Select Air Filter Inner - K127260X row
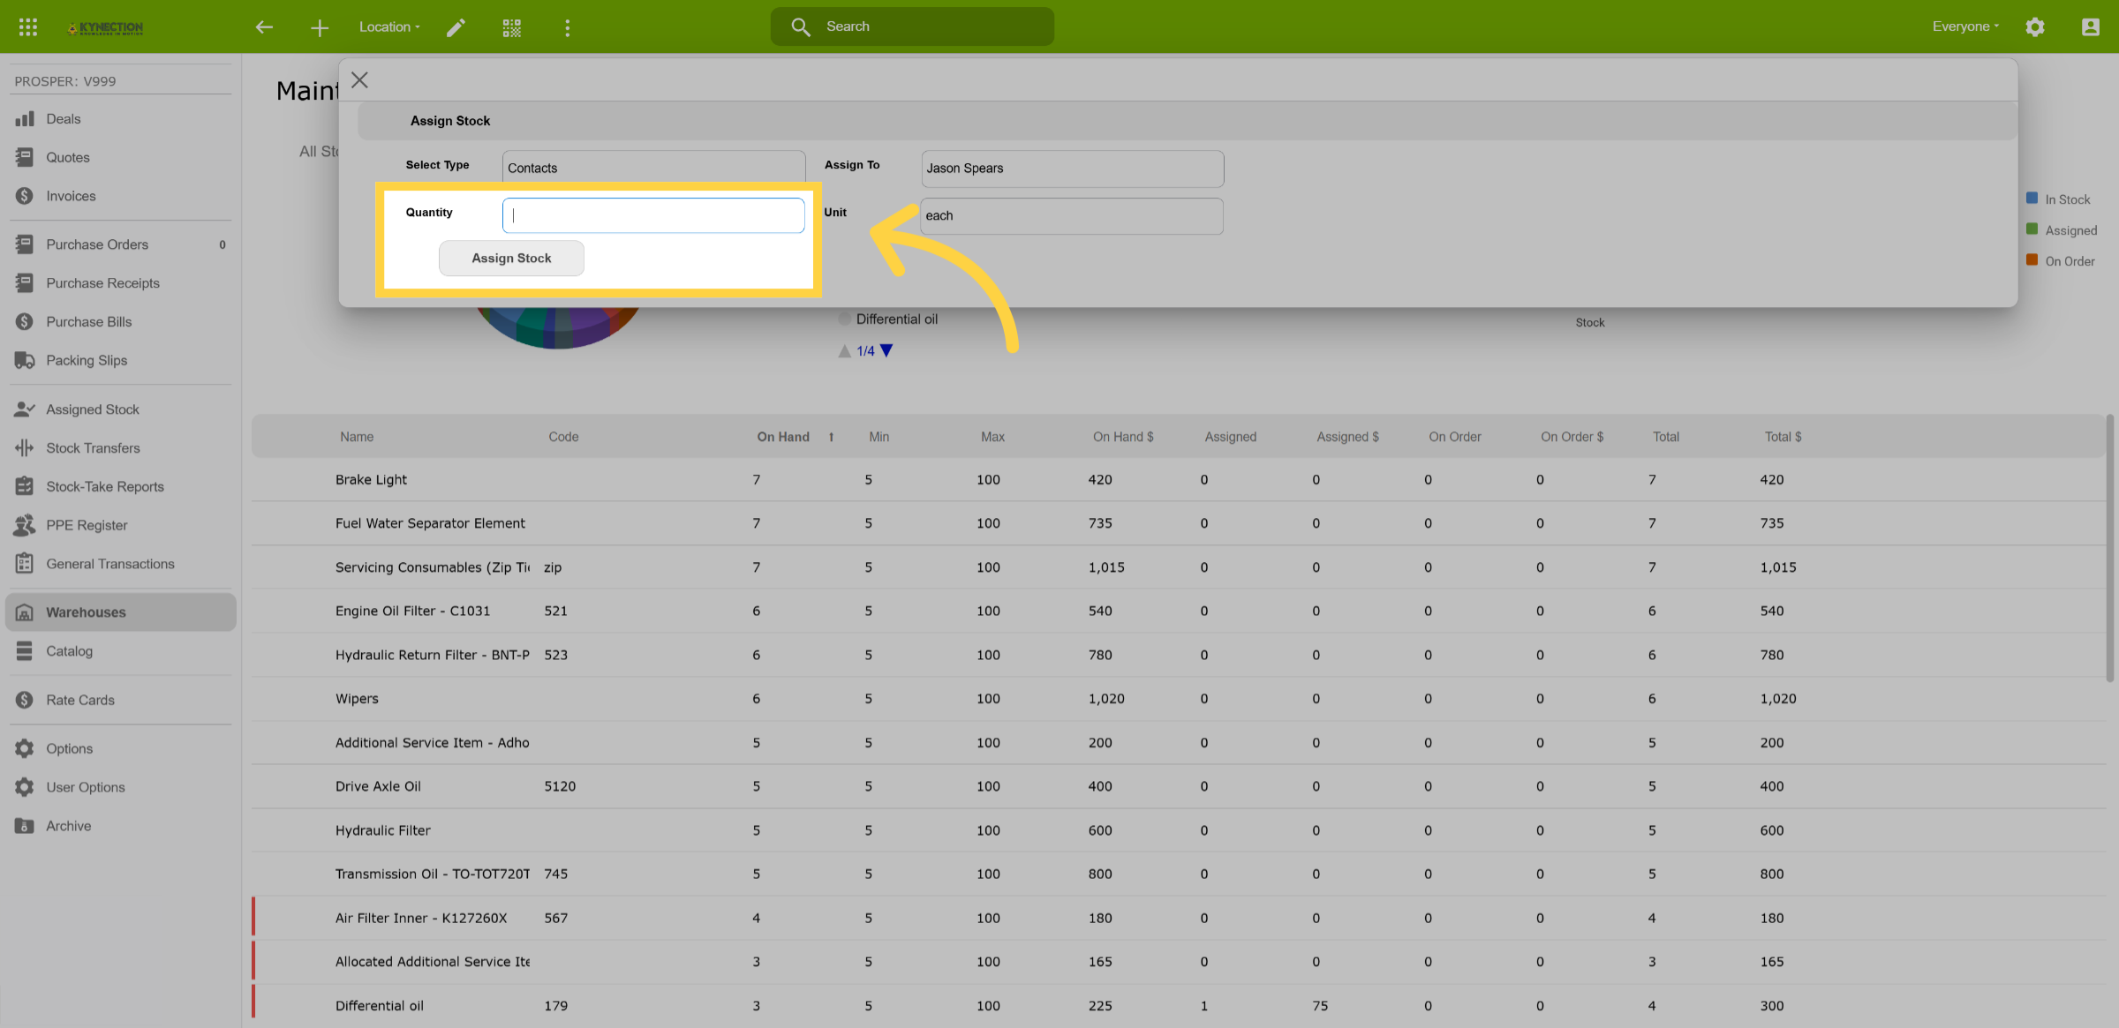Viewport: 2119px width, 1028px height. pos(1179,918)
